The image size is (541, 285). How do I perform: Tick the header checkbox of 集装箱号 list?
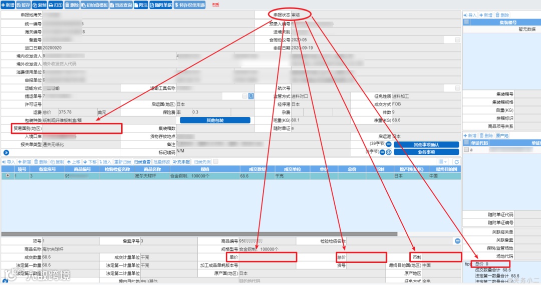pyautogui.click(x=466, y=22)
